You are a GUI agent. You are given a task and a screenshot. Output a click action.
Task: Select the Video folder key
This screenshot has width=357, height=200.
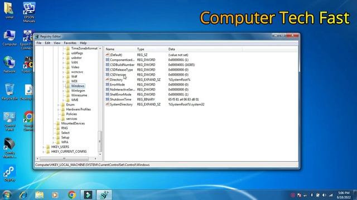point(75,67)
